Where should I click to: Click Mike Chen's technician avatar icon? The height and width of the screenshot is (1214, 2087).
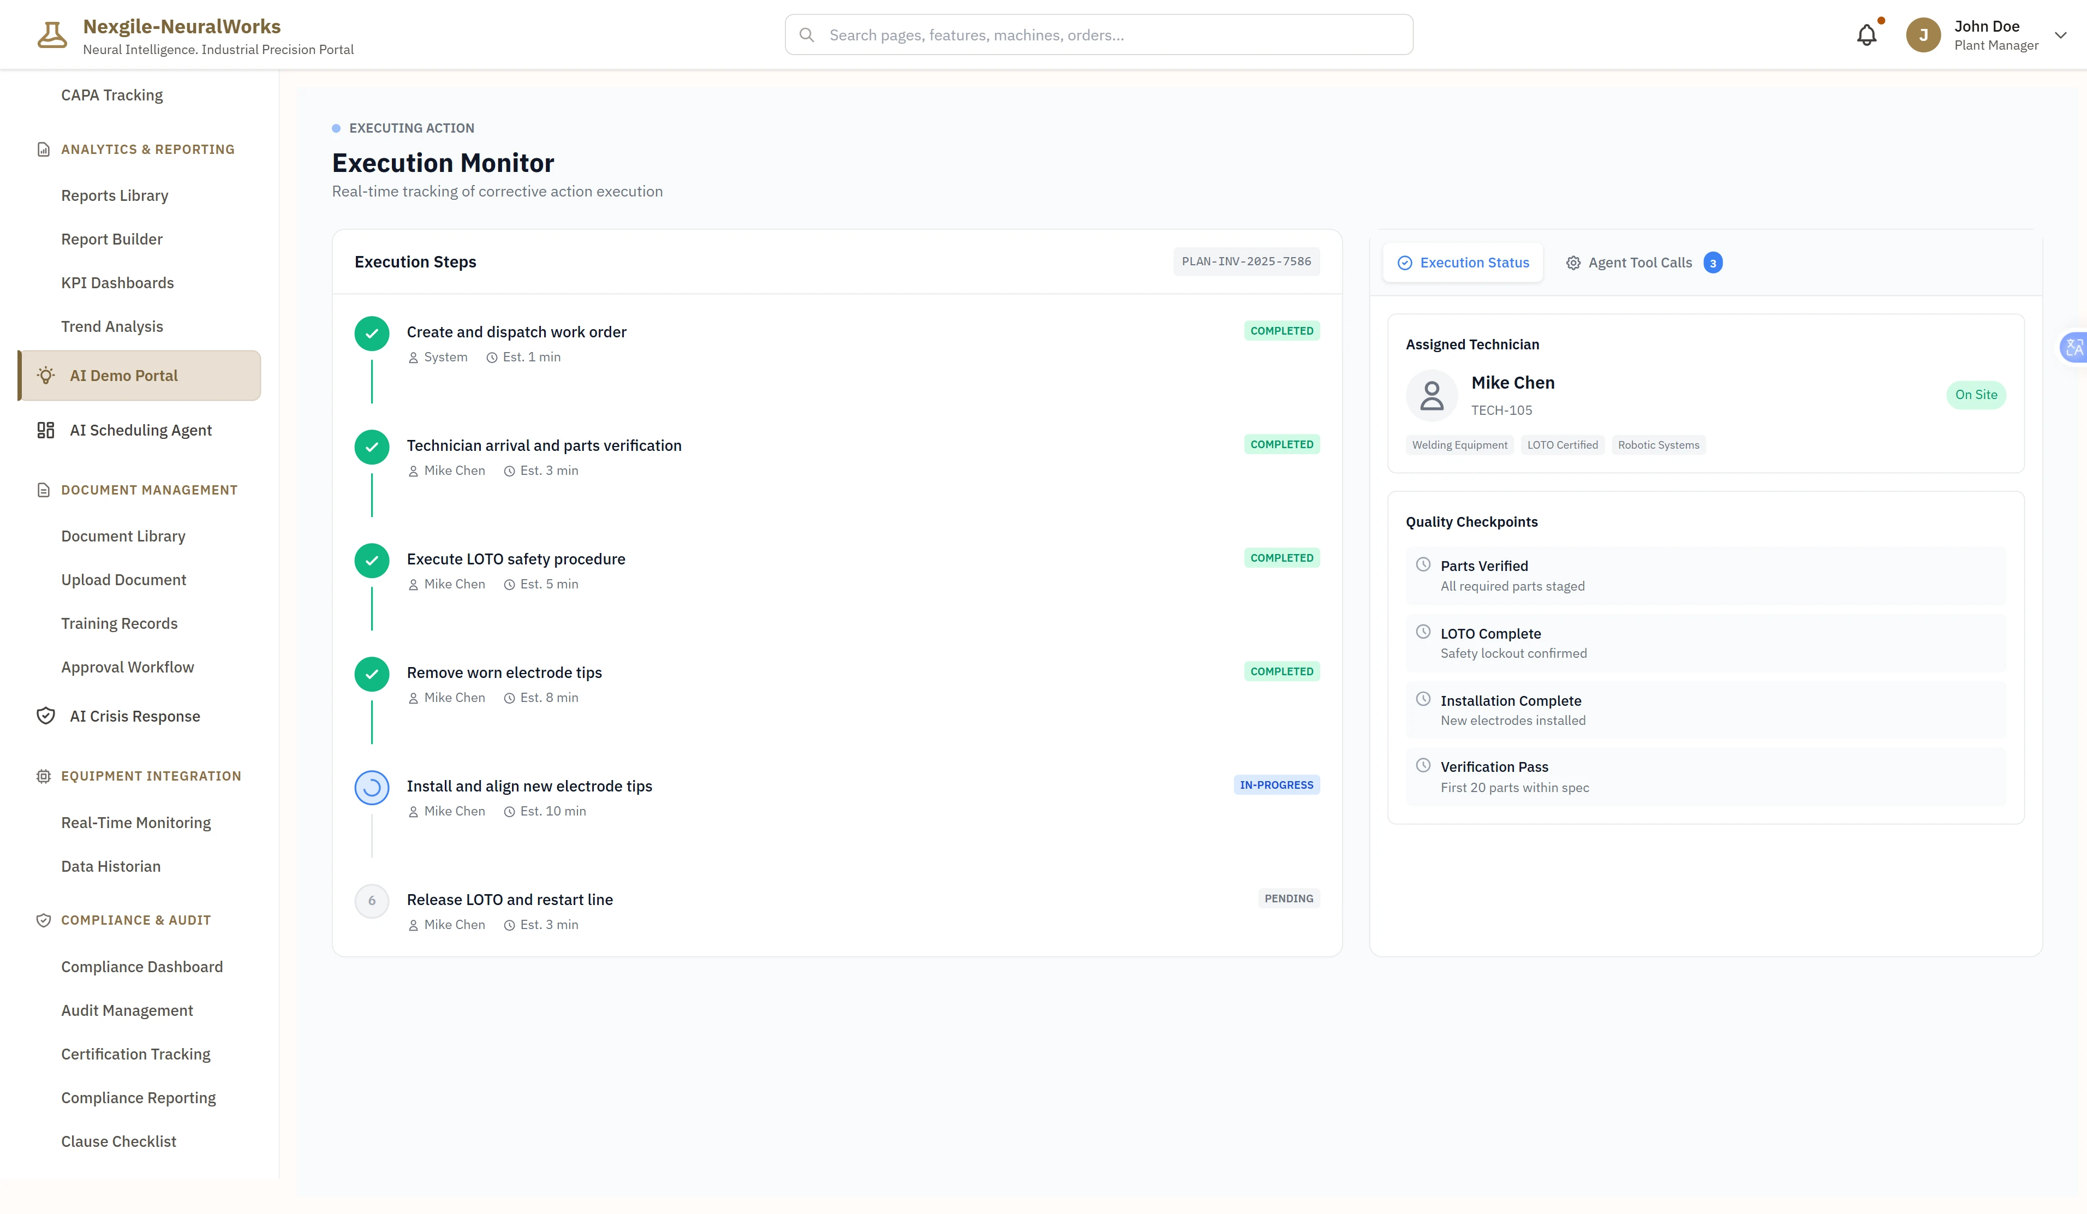pos(1431,396)
